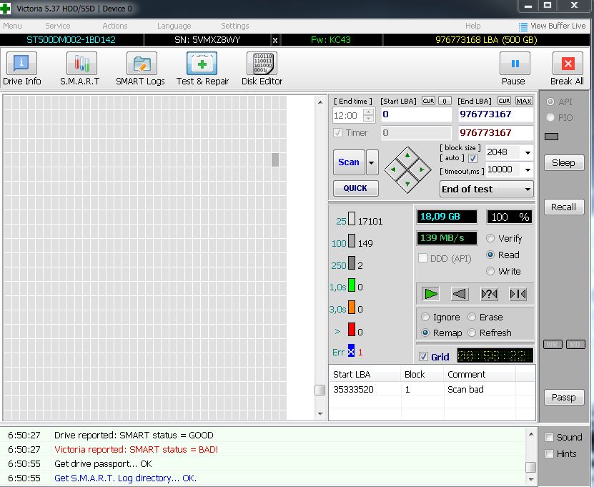Select the Verify test mode
This screenshot has height=487, width=594.
(490, 238)
